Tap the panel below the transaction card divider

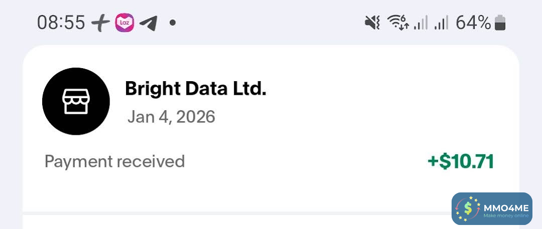tap(236, 222)
